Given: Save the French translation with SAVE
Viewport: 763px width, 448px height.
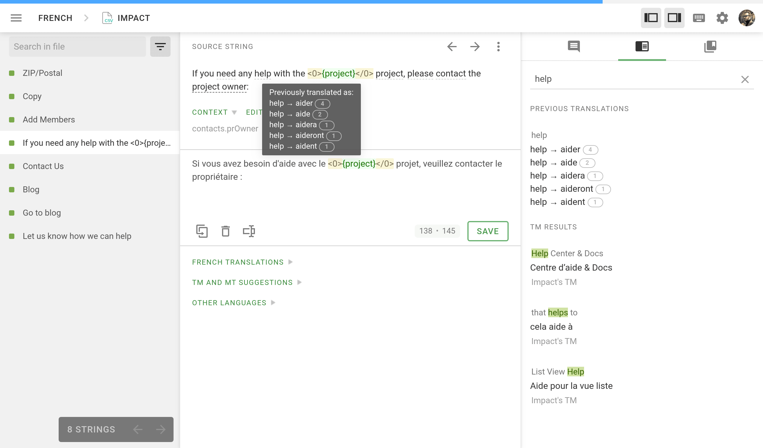Looking at the screenshot, I should [487, 231].
